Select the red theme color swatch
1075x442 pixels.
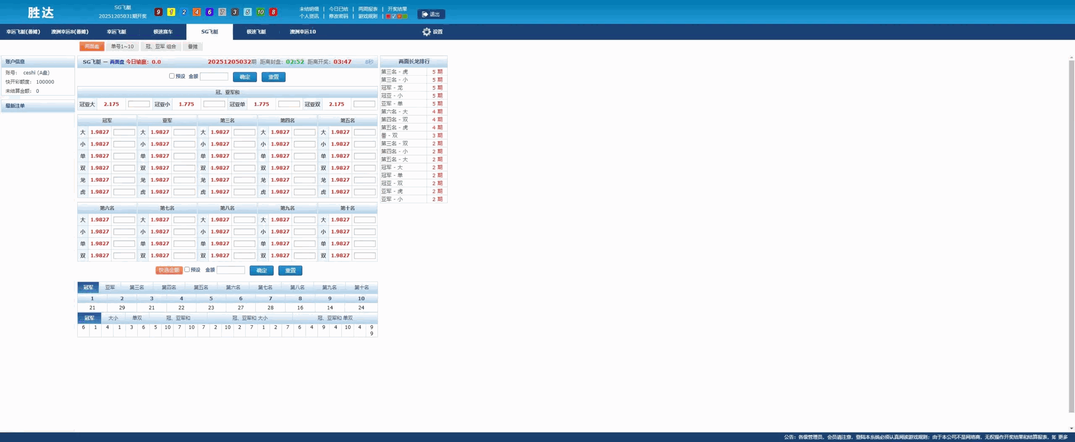[388, 16]
